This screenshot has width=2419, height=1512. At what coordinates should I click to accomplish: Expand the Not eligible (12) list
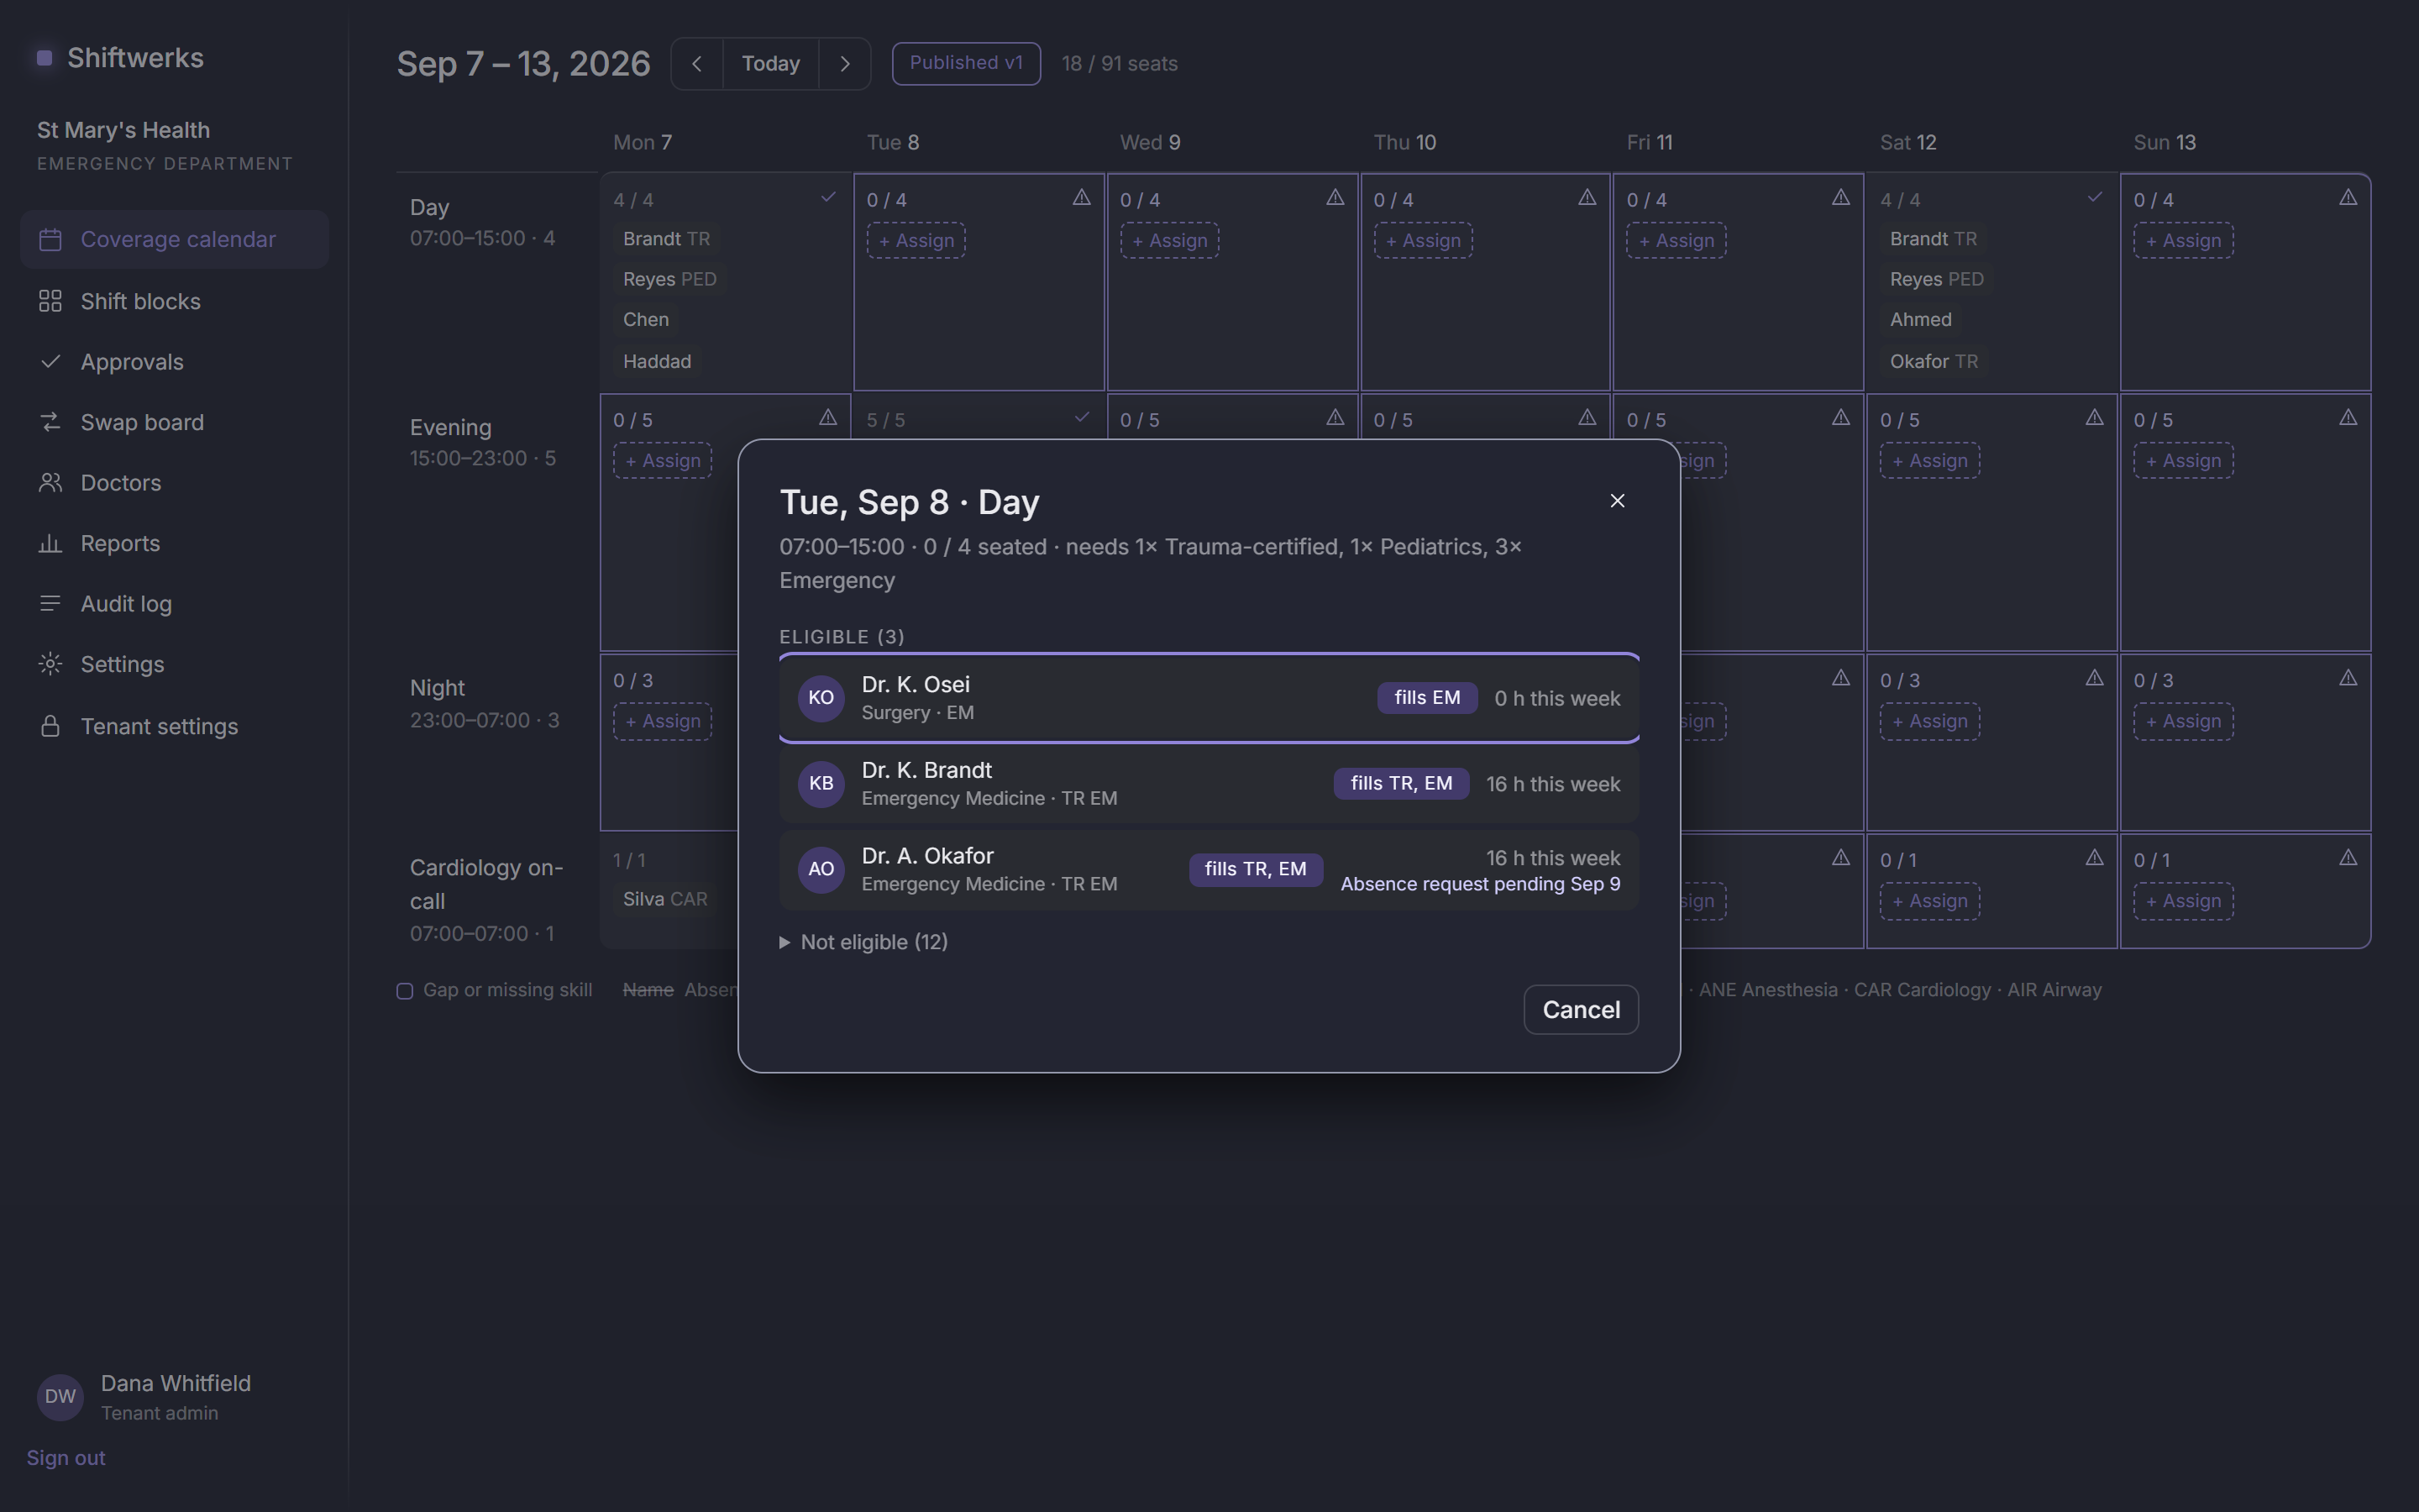click(863, 942)
